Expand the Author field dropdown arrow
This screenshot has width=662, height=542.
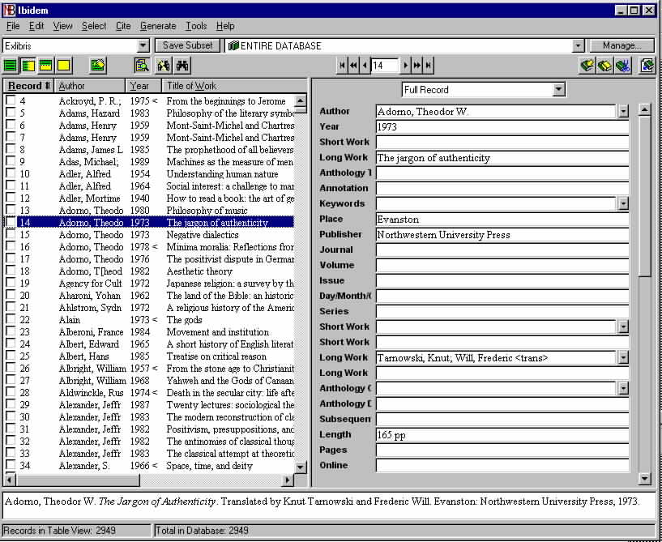coord(623,112)
